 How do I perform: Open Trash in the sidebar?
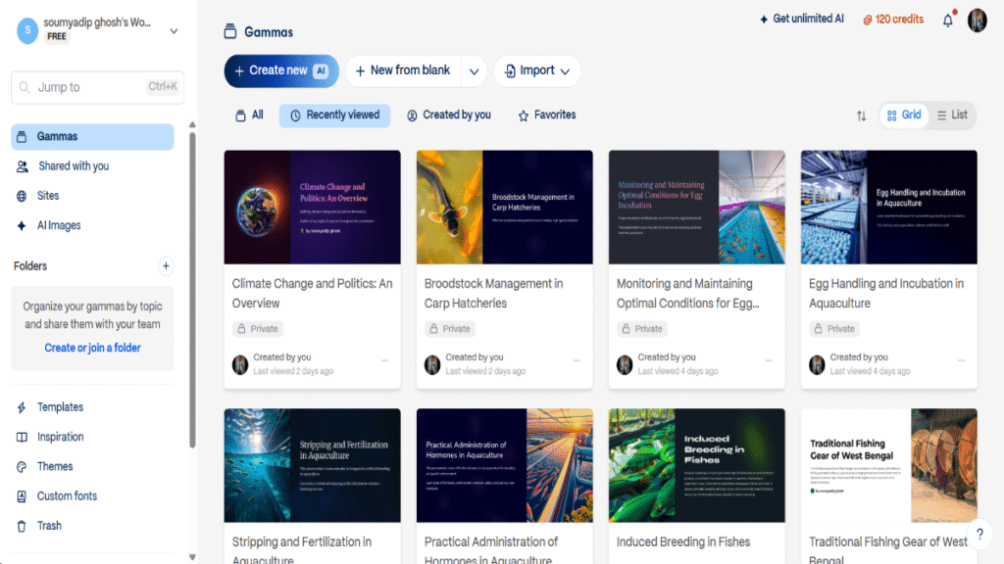(x=92, y=526)
